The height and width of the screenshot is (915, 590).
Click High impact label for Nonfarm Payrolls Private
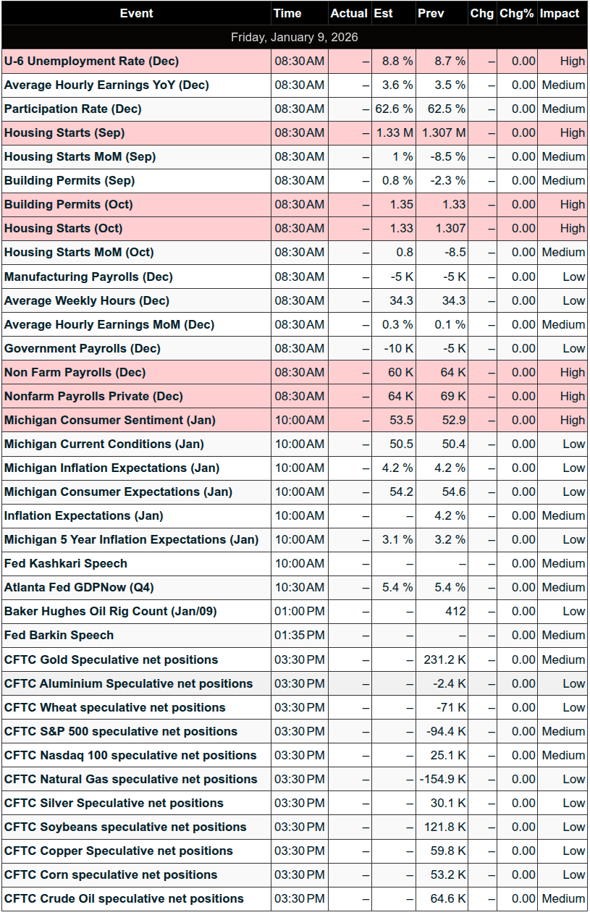572,396
